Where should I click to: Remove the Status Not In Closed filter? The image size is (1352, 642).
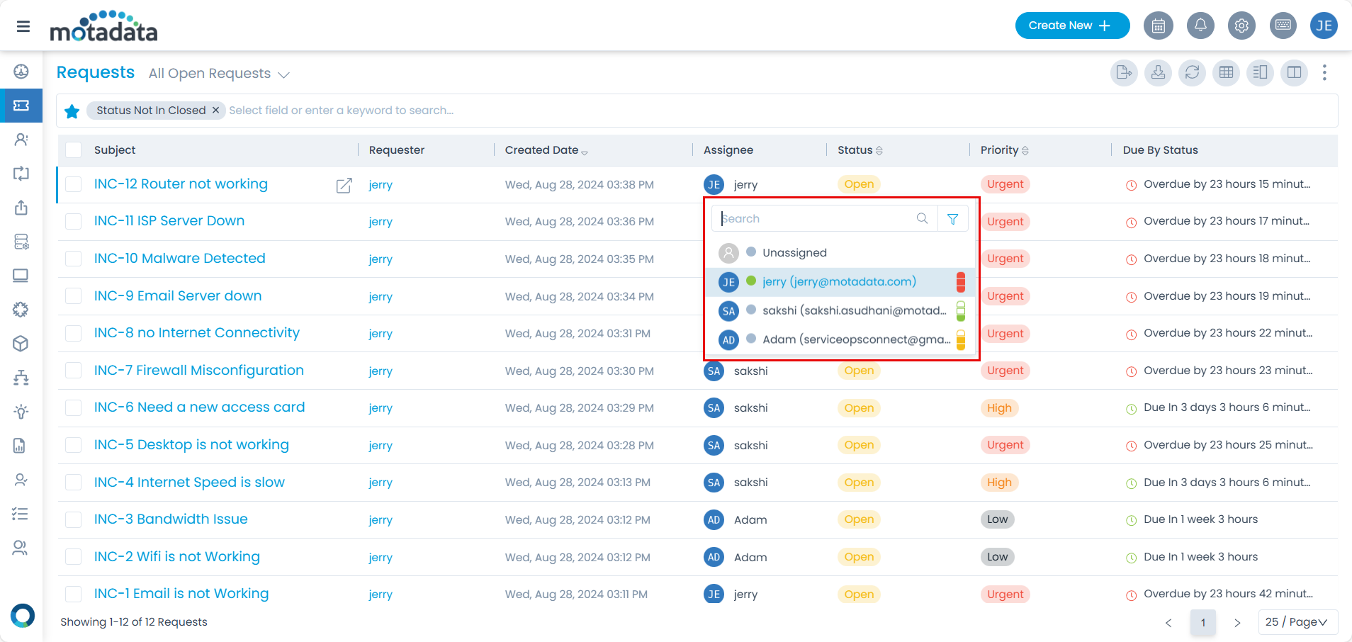[215, 111]
